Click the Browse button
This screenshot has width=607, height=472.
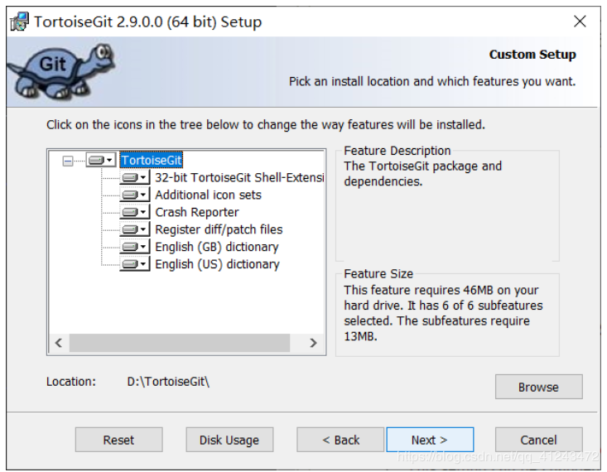(x=538, y=387)
